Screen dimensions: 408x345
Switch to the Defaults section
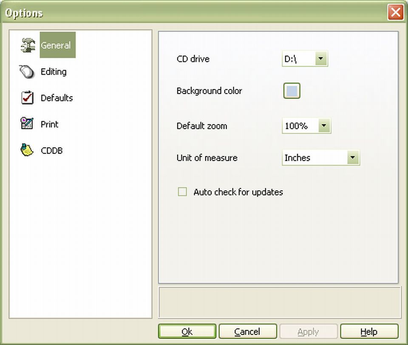57,98
